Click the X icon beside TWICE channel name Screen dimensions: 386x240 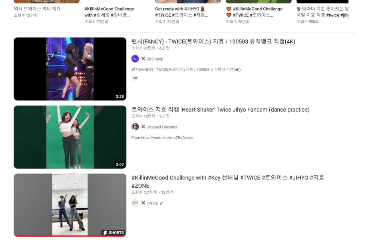[143, 203]
